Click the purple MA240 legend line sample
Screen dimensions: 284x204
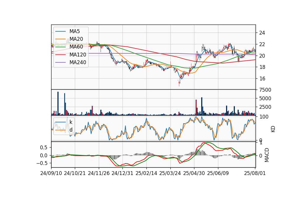pos(60,62)
